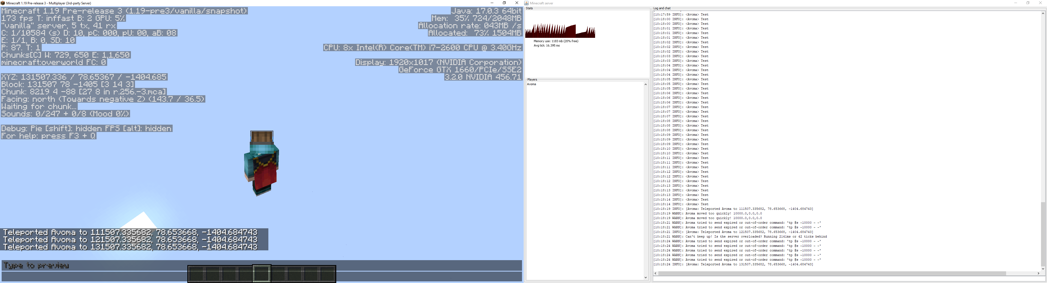Click the Players list scrollbar up arrow
This screenshot has width=1047, height=283.
pyautogui.click(x=646, y=84)
